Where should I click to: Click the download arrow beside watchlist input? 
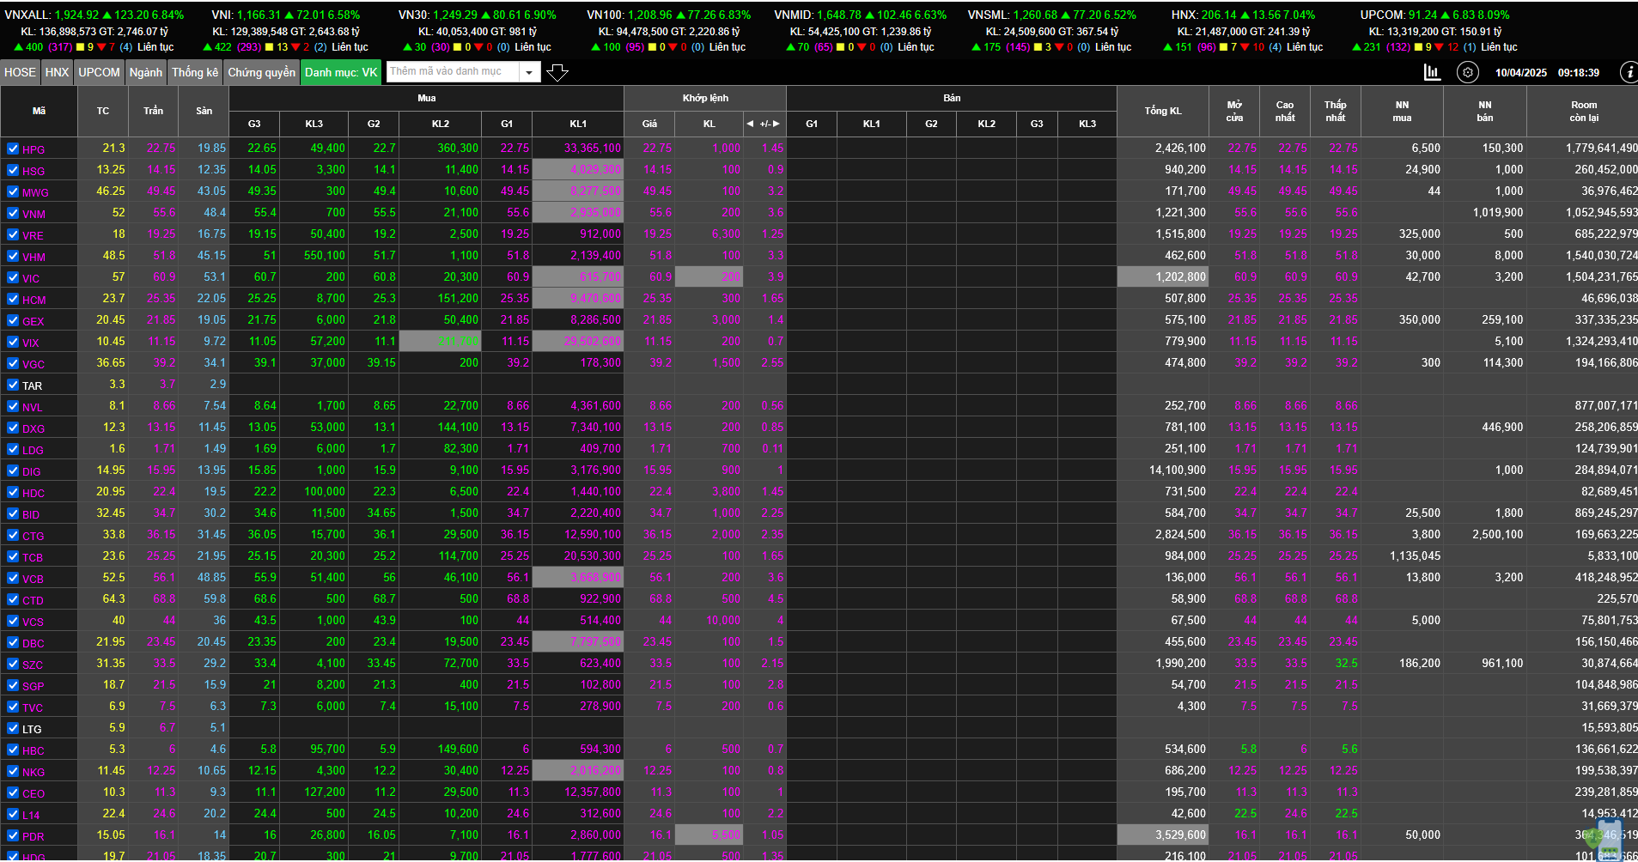[557, 73]
